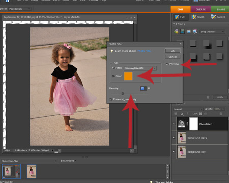Toggle Preserve Luminosity checkbox
The height and width of the screenshot is (183, 229).
click(x=111, y=99)
